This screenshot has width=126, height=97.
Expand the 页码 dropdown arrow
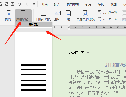pyautogui.click(x=12, y=19)
